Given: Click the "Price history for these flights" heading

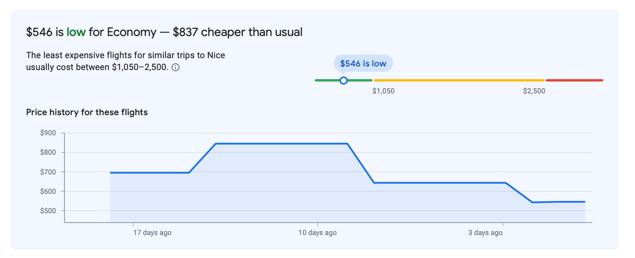Looking at the screenshot, I should click(87, 112).
